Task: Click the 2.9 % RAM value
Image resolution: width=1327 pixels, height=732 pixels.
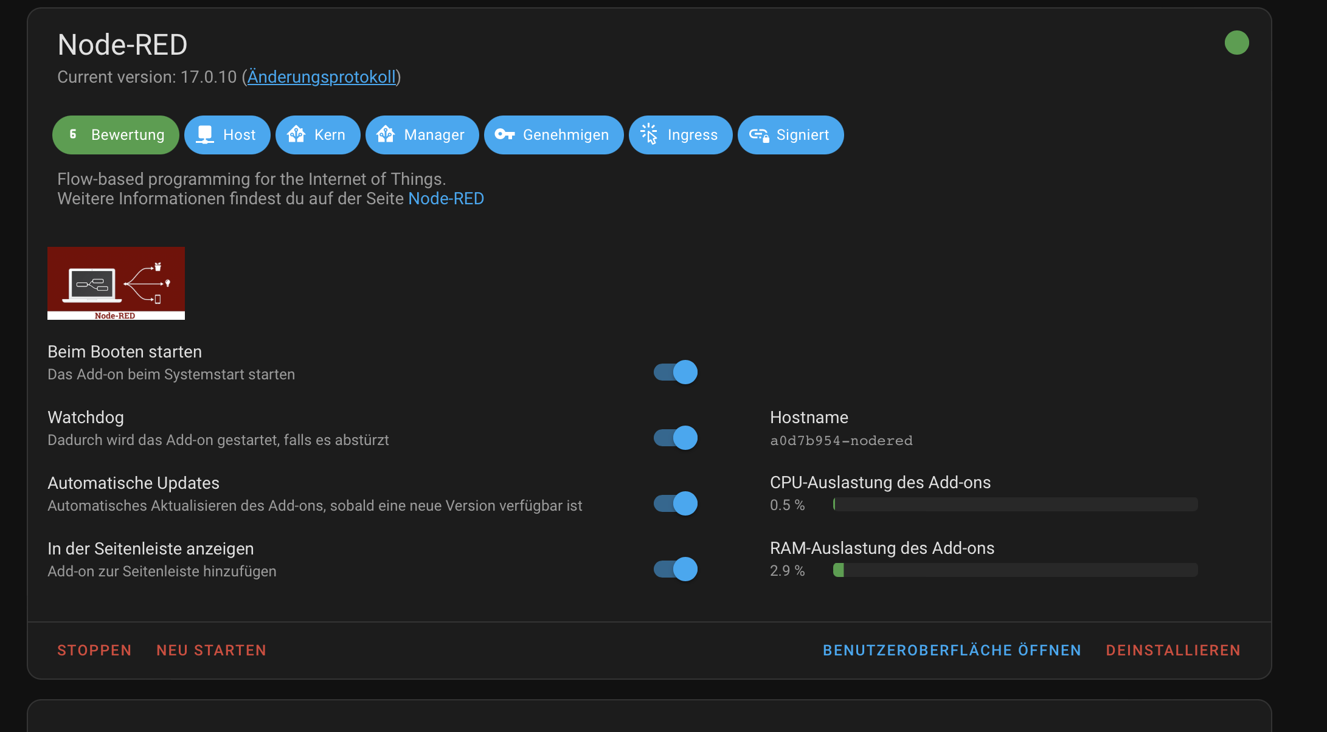Action: [787, 571]
